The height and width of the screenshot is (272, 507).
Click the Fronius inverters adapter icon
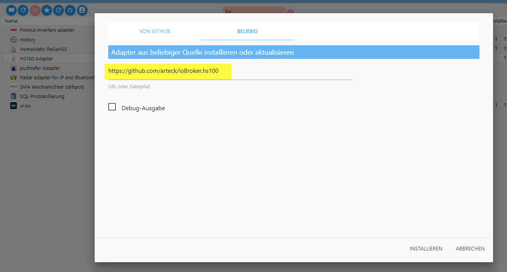(14, 30)
